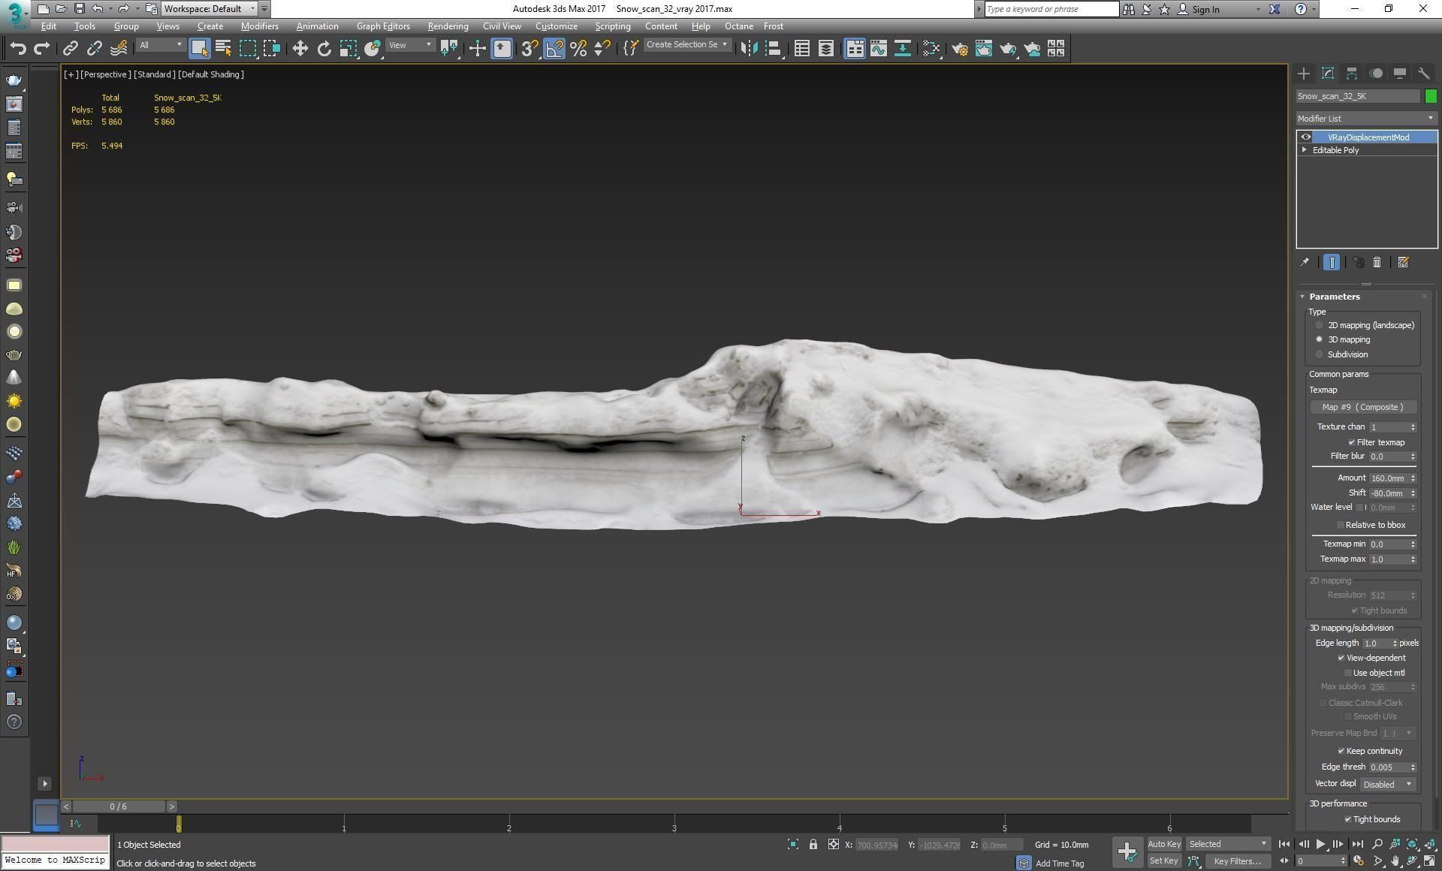
Task: Select the Undo arrow in main toolbar
Action: [18, 49]
